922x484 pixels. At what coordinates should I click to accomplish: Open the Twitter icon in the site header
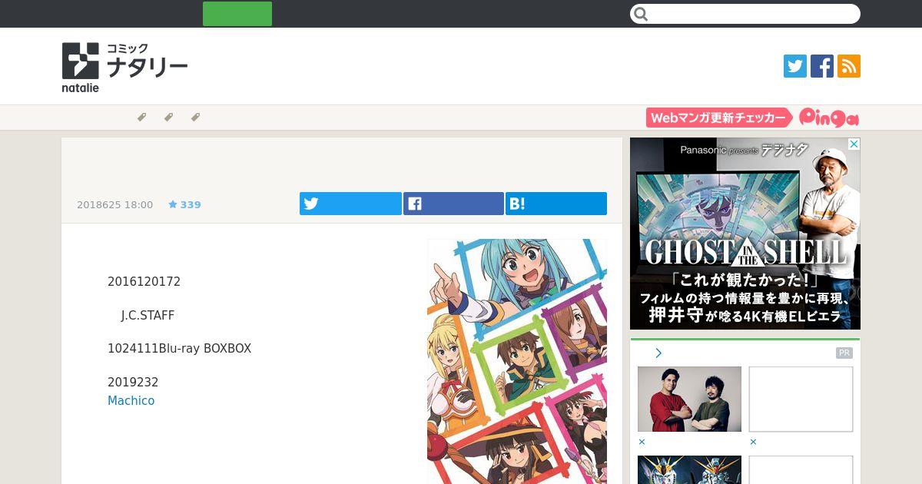[795, 66]
